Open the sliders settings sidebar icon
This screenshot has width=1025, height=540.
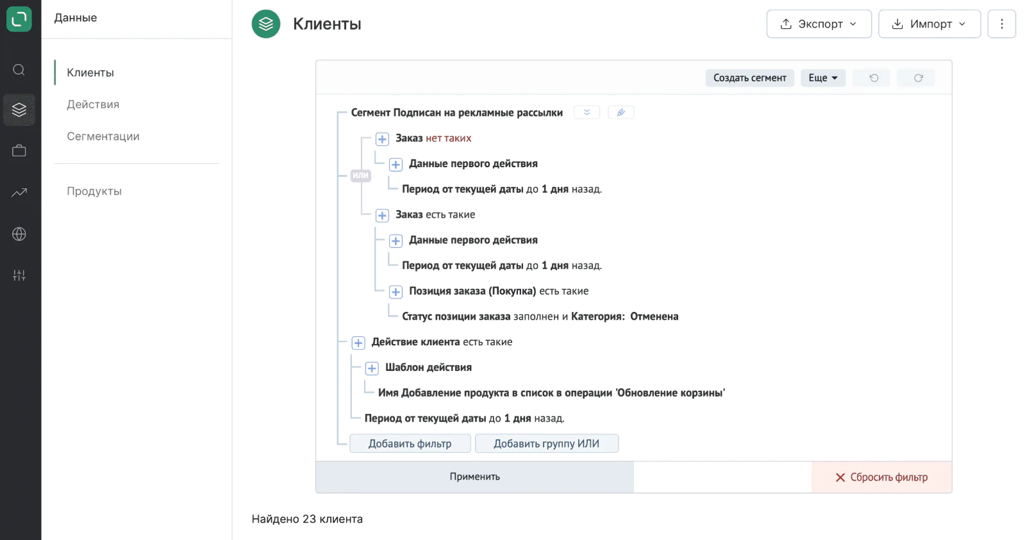click(19, 275)
